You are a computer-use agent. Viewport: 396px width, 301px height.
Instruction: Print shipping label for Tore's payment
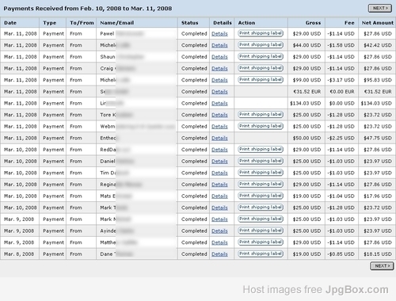tap(261, 115)
